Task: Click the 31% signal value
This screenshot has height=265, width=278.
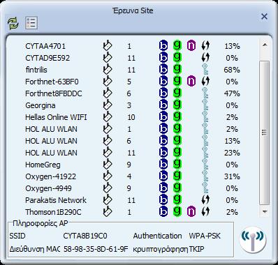Action: (232, 176)
